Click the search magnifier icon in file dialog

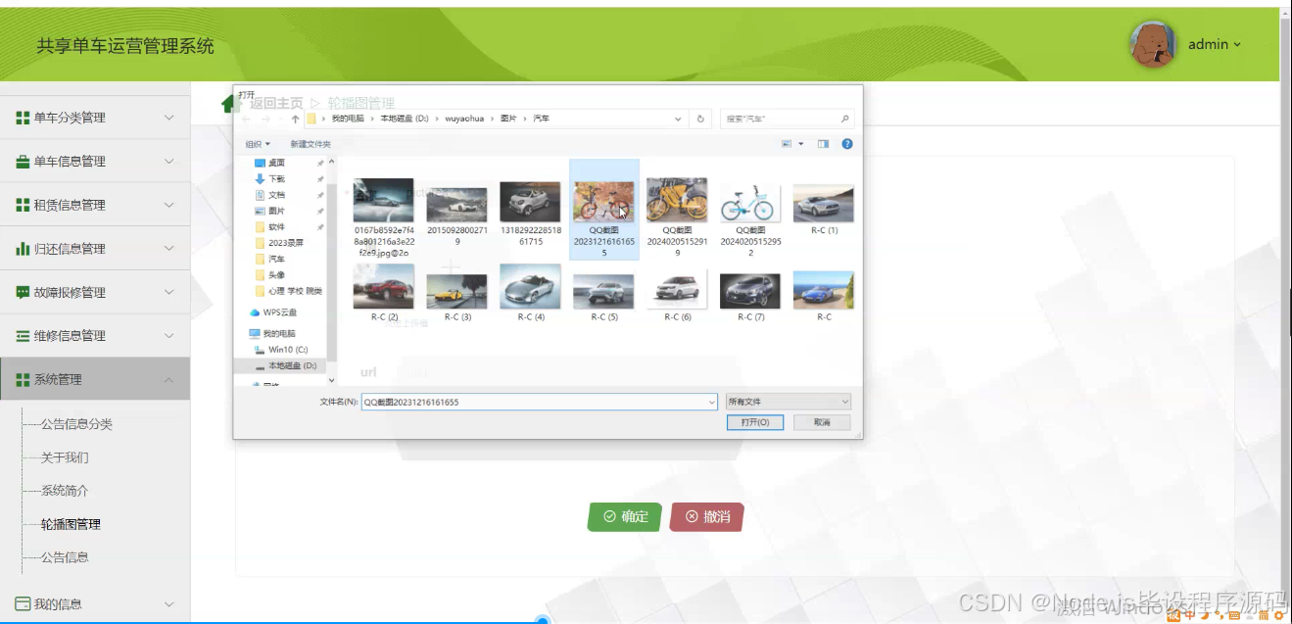[845, 119]
